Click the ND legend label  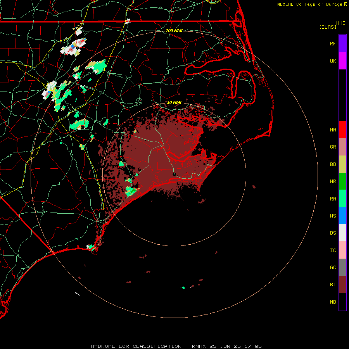333,302
